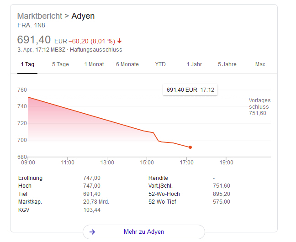Select the Max. time range

click(260, 64)
